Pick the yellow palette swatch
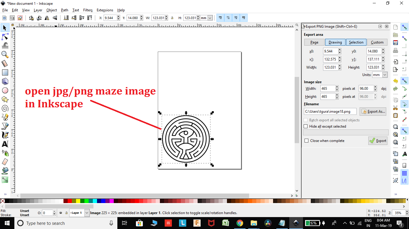The image size is (409, 229). 78,201
